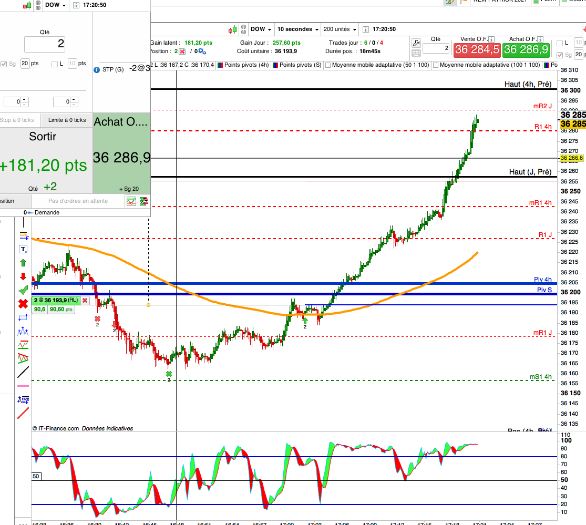Click candlestick icon in order panel header
The image size is (586, 525).
[27, 5]
